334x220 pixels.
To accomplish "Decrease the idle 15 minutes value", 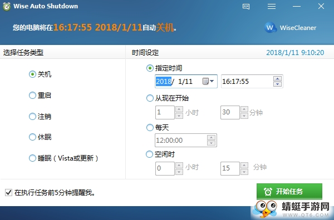I will click(244, 172).
